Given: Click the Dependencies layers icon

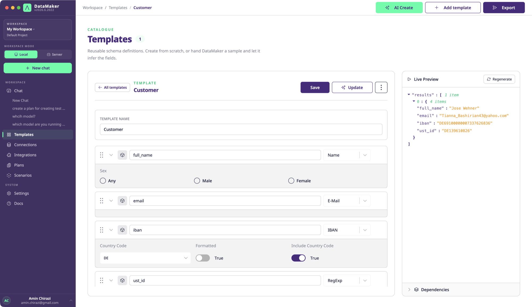Looking at the screenshot, I should pyautogui.click(x=417, y=289).
